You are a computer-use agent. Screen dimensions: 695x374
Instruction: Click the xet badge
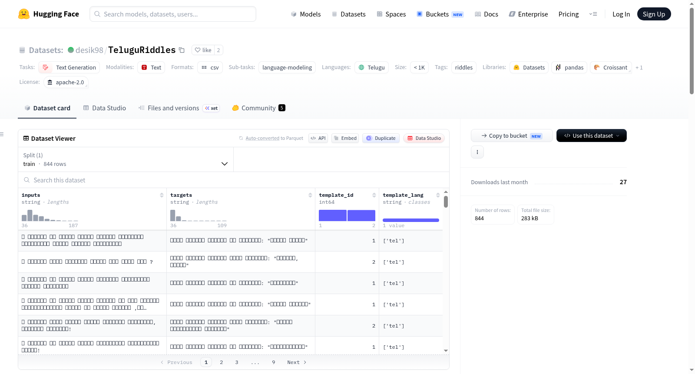(x=212, y=108)
